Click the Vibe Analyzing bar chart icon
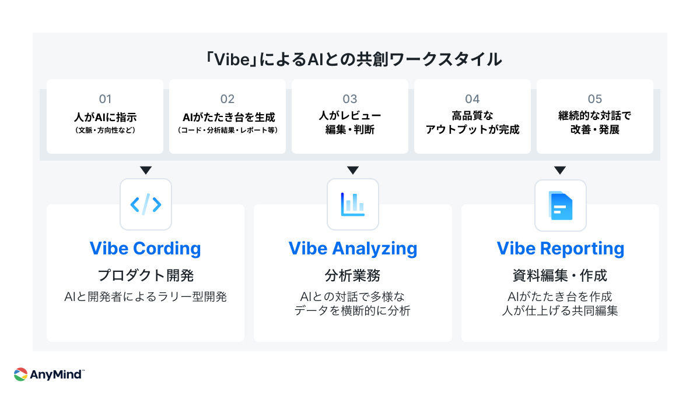The height and width of the screenshot is (393, 700). [352, 204]
